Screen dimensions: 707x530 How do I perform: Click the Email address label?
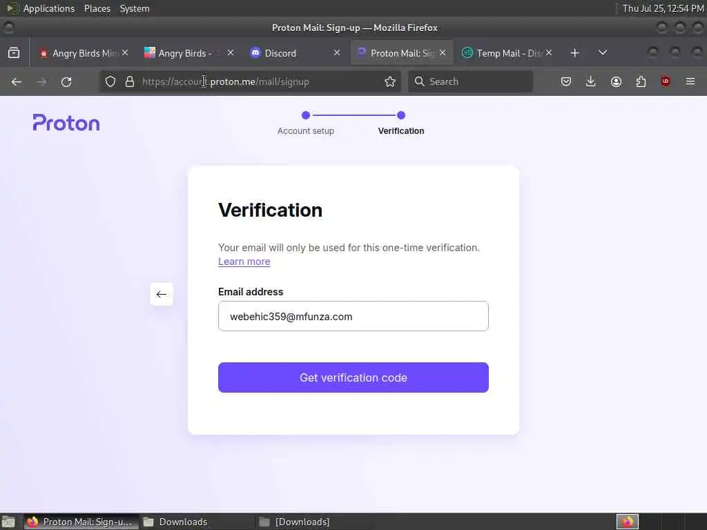click(251, 292)
